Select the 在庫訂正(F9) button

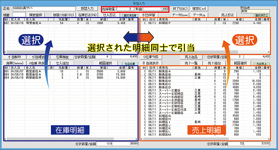tap(87, 14)
